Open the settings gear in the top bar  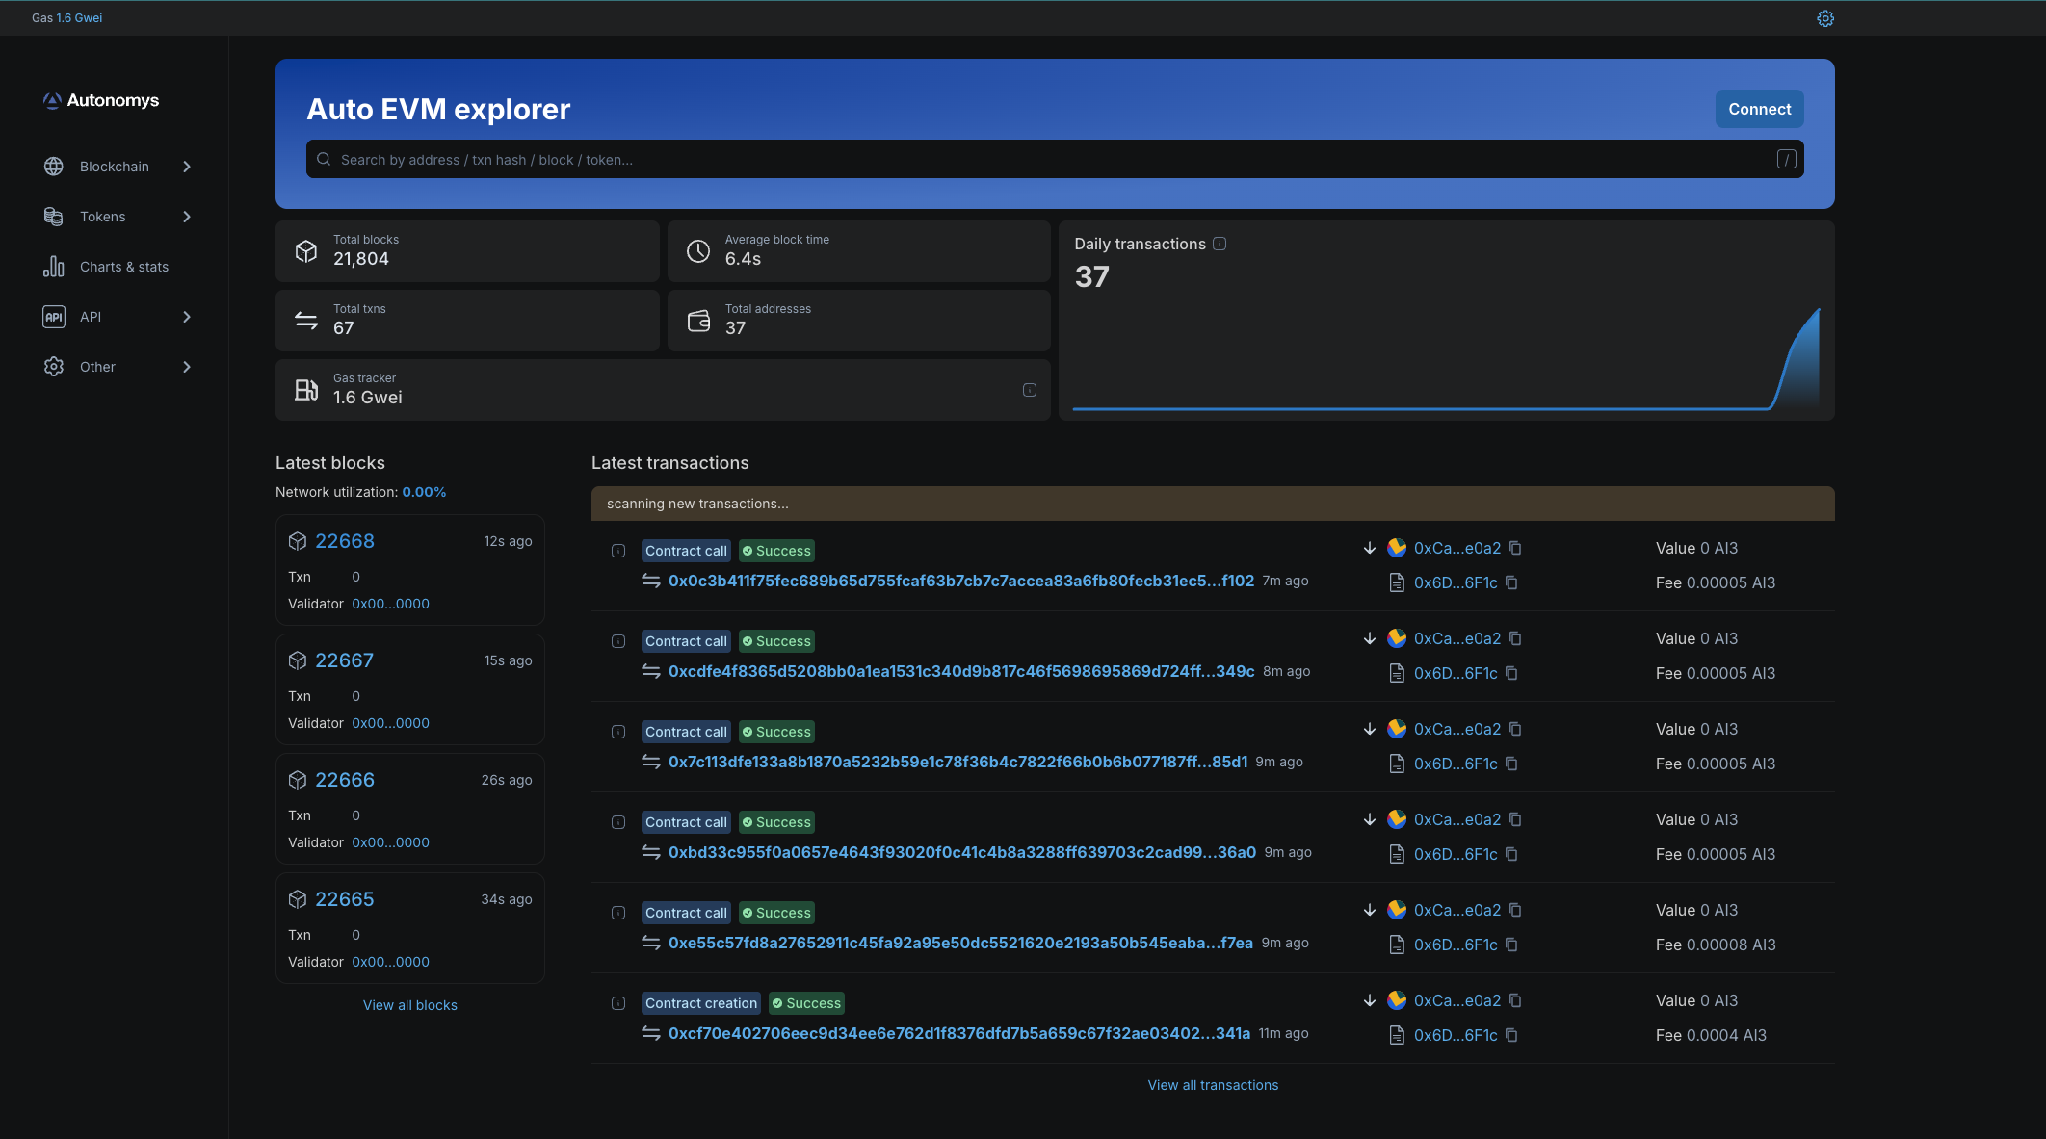click(1826, 17)
